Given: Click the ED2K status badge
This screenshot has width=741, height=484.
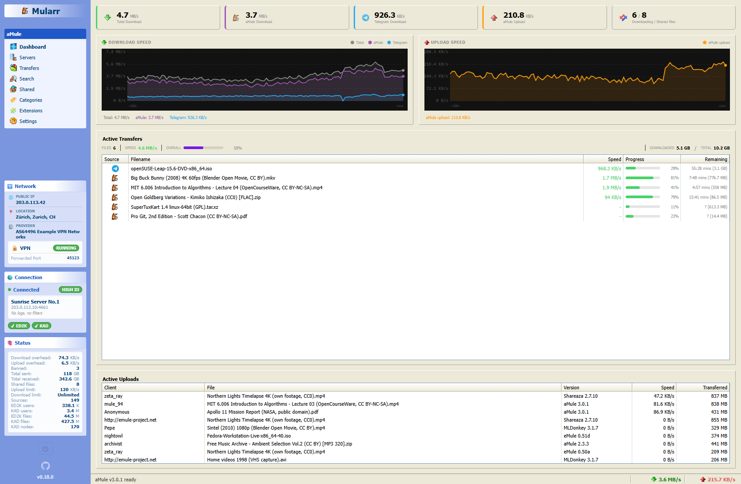Looking at the screenshot, I should [x=19, y=326].
